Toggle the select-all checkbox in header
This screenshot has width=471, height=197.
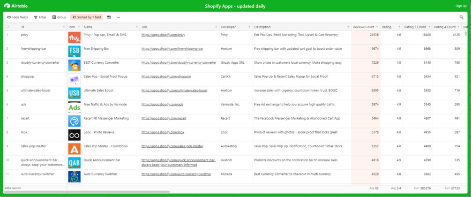pos(7,27)
